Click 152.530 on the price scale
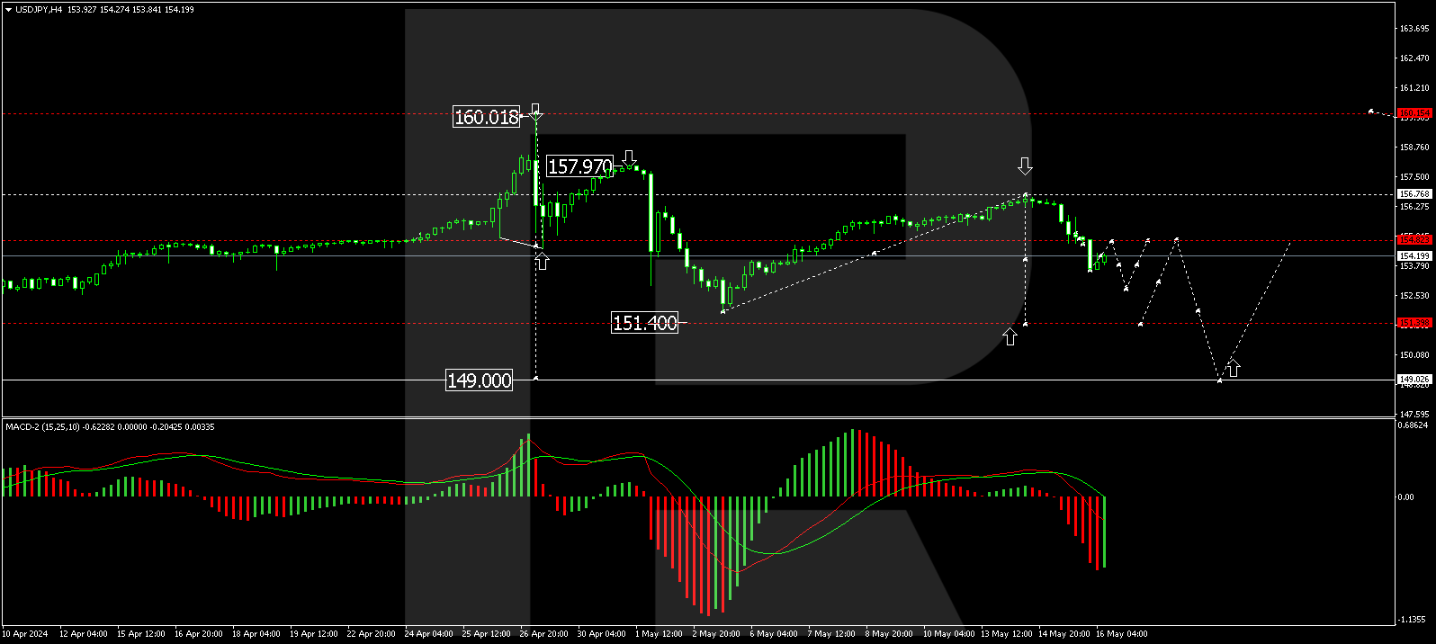Screen dimensions: 1436x644 coord(1414,296)
